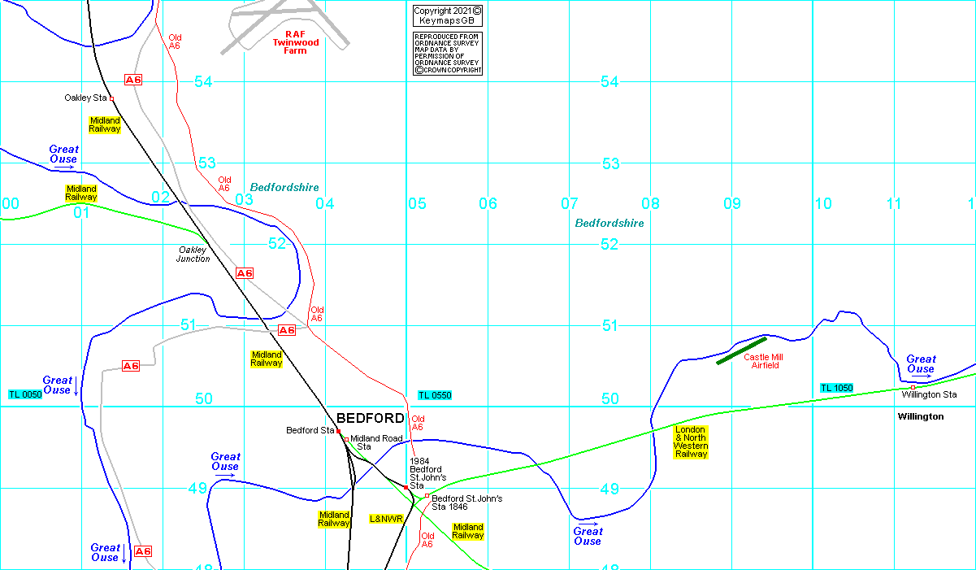Select the 1984 Bedford St. John's station marker
976x570 pixels.
(x=406, y=487)
